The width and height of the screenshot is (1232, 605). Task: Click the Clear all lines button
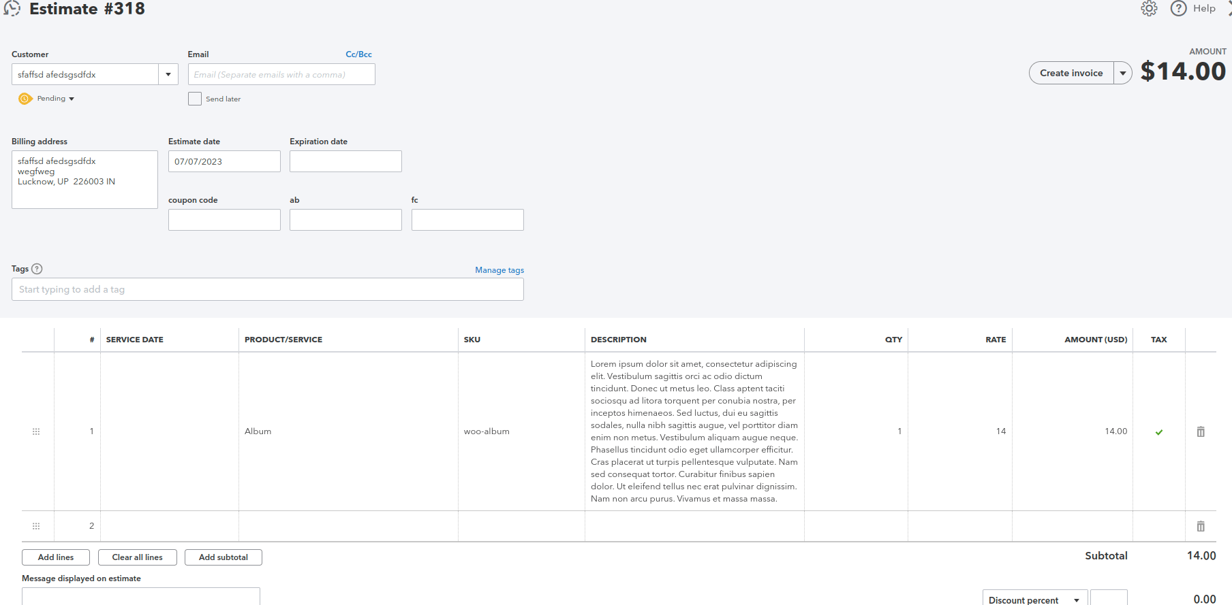tap(138, 557)
